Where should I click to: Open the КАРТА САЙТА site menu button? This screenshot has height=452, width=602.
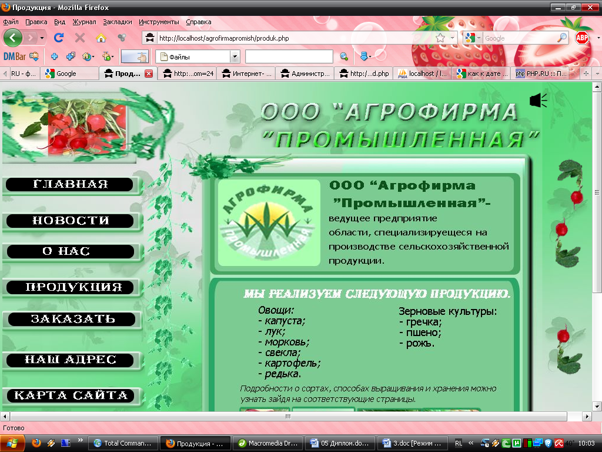click(70, 395)
